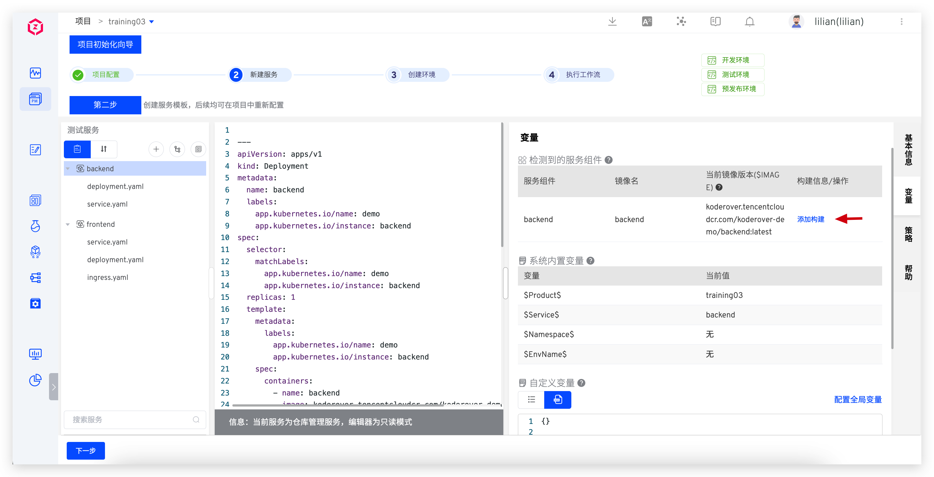Open the notifications bell icon
Image resolution: width=934 pixels, height=477 pixels.
coord(750,21)
